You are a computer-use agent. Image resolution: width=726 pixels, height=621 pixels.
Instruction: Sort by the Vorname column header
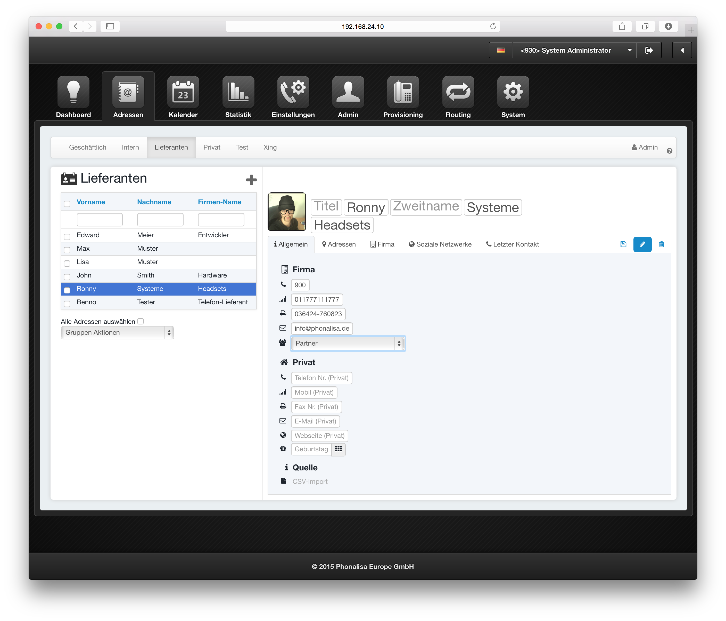pos(91,202)
